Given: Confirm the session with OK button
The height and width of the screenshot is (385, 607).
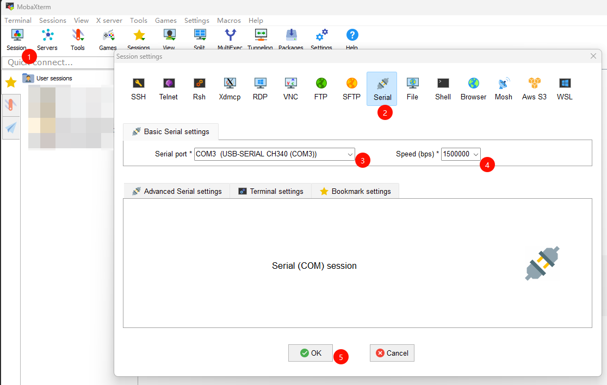Looking at the screenshot, I should point(311,353).
